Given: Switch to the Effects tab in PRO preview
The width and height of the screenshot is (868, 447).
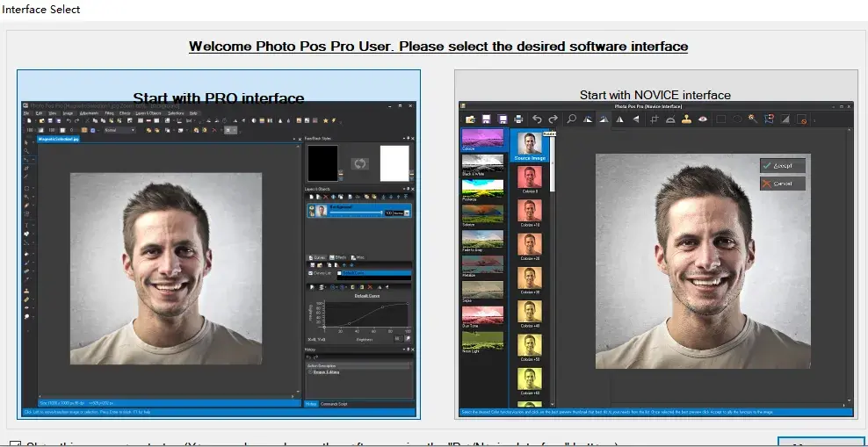Looking at the screenshot, I should pos(338,257).
